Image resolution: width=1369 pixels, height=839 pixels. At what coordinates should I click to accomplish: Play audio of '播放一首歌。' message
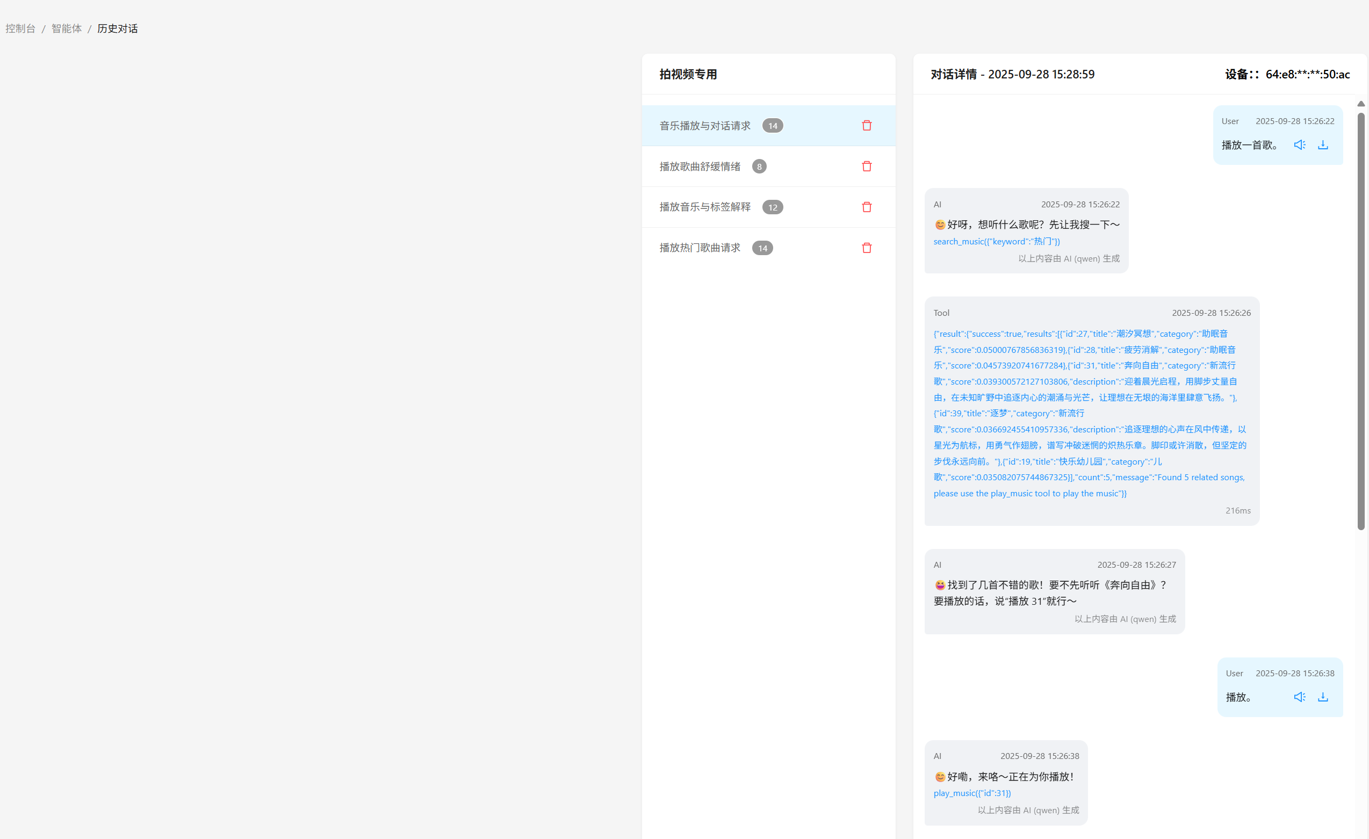pyautogui.click(x=1299, y=145)
